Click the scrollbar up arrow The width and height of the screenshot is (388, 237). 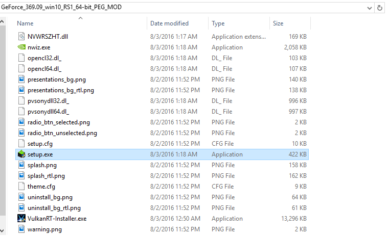(2, 22)
